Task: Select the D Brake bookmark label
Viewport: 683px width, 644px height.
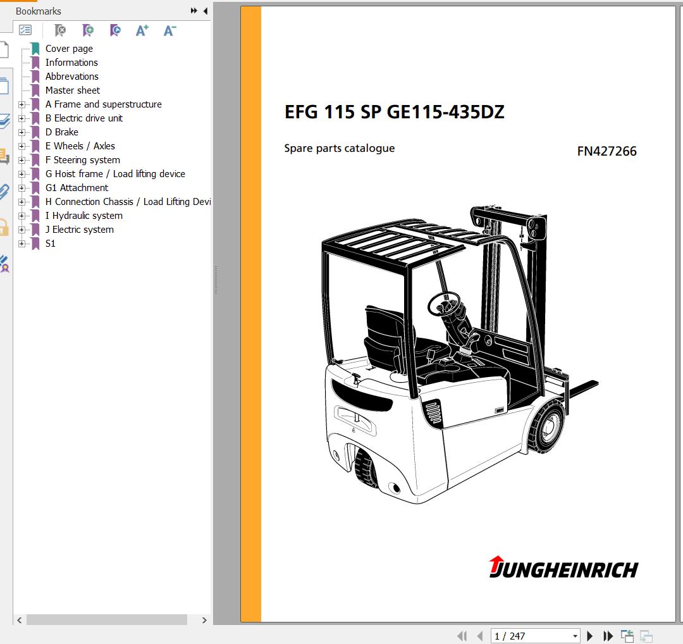Action: [x=62, y=132]
